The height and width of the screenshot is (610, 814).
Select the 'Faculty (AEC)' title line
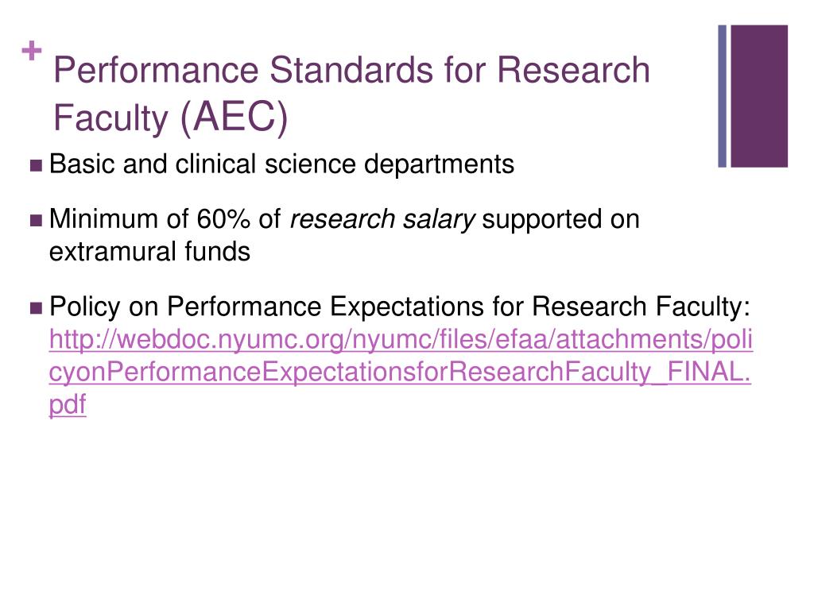pos(170,117)
